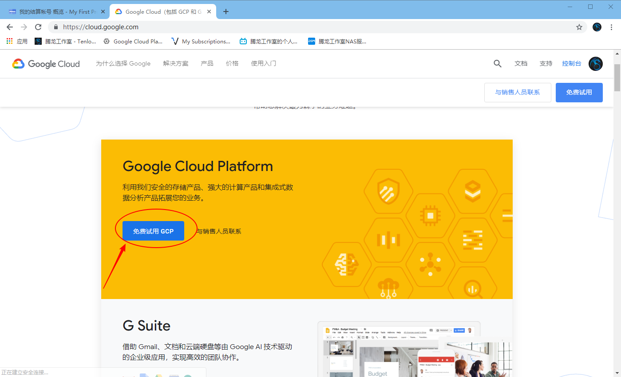Open 腾龙工作室的个人... bookmark

coord(269,41)
